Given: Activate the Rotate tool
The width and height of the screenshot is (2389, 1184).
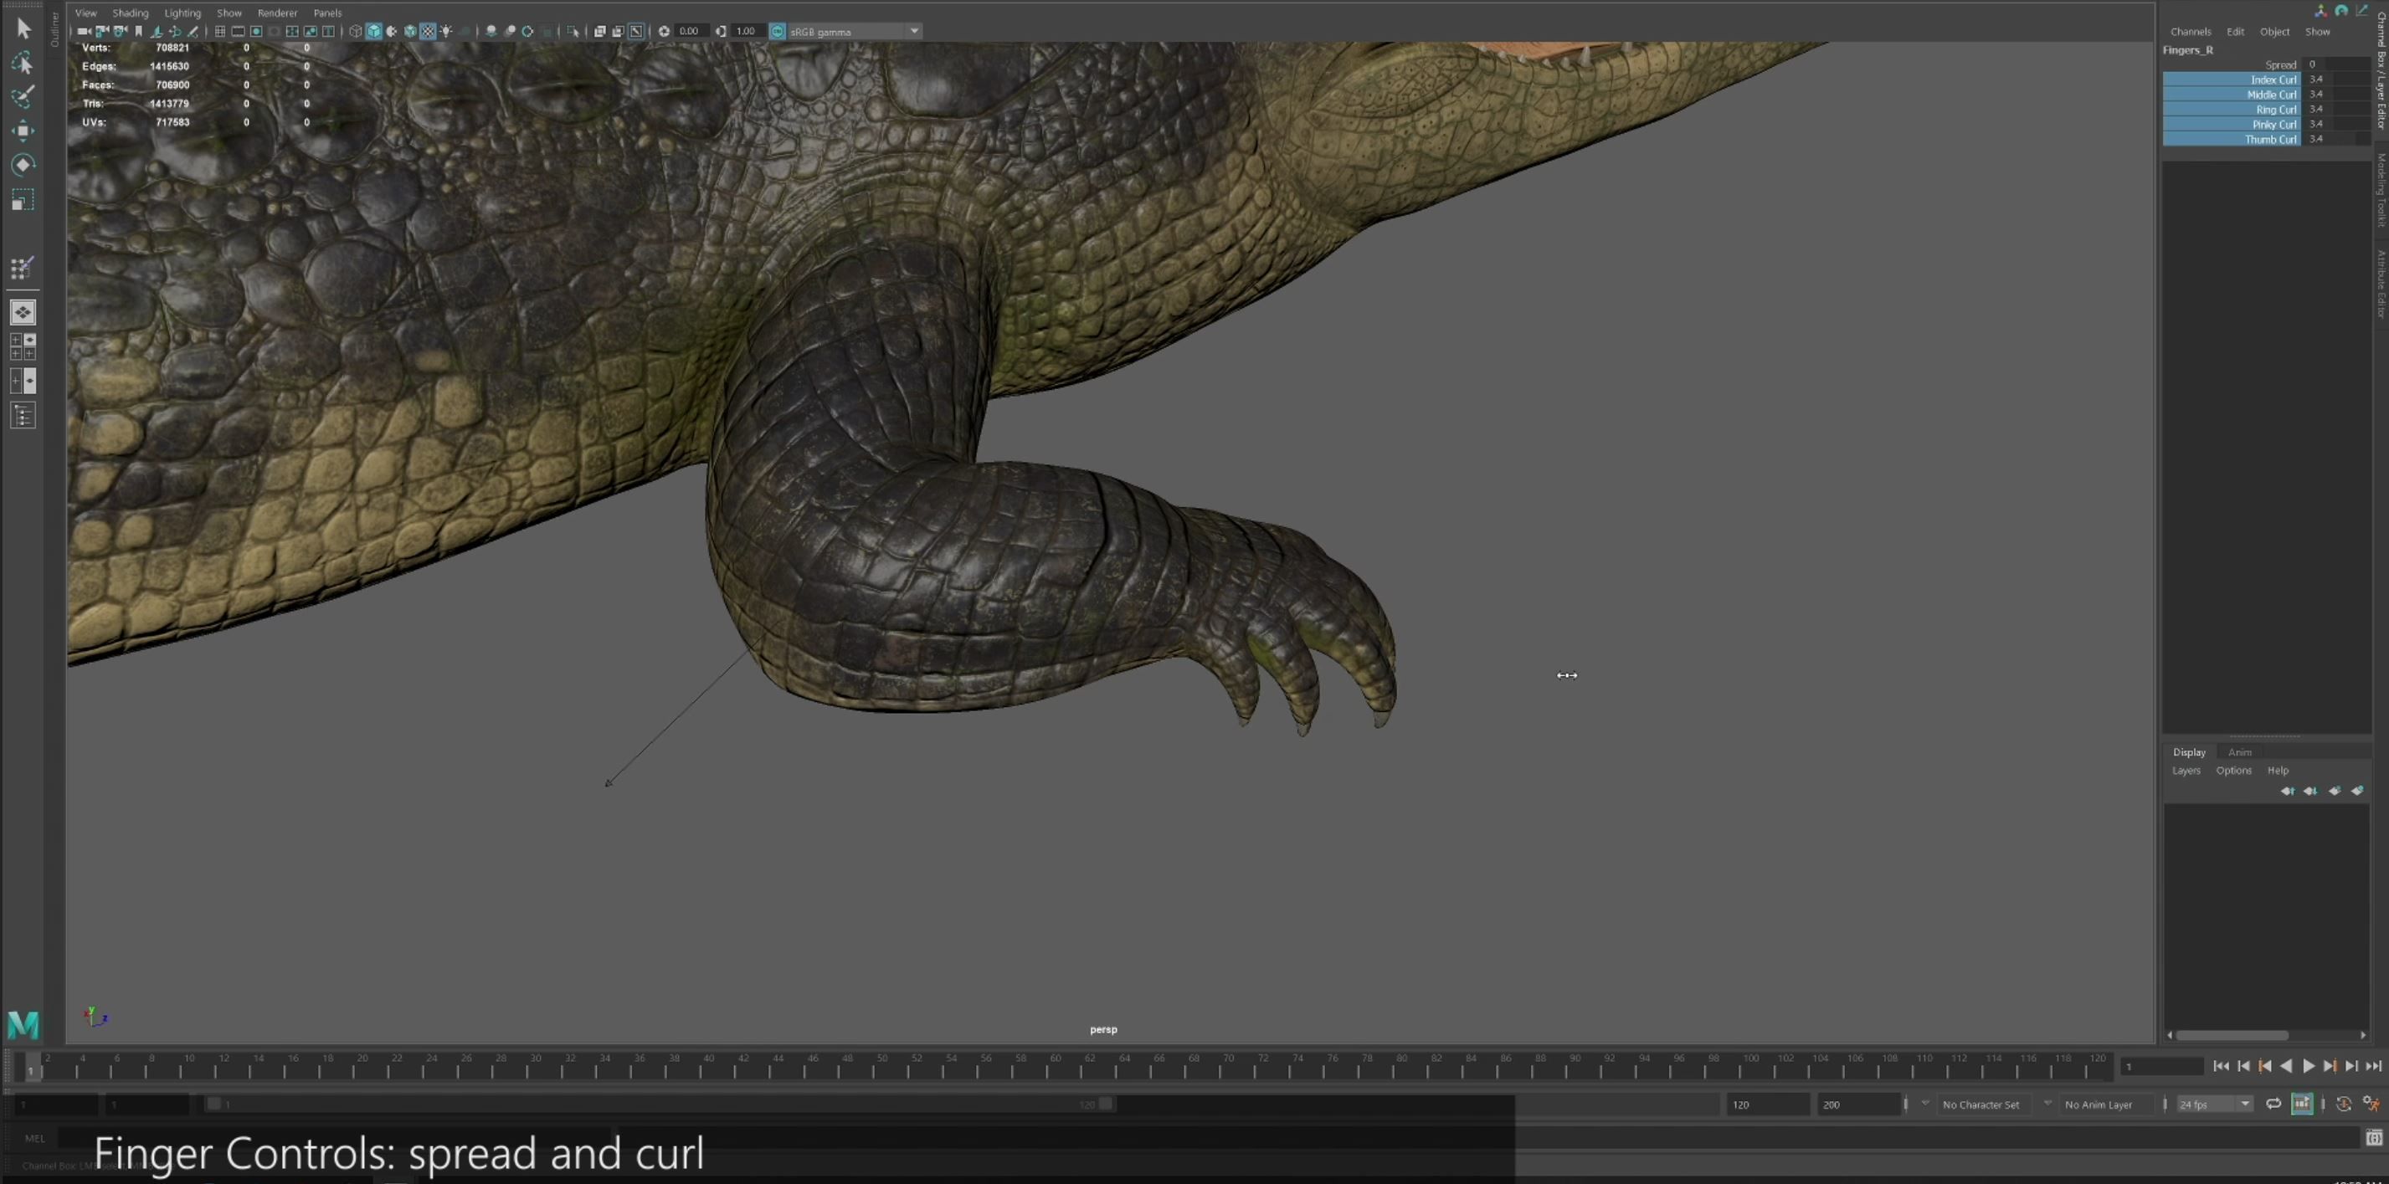Looking at the screenshot, I should click(23, 164).
